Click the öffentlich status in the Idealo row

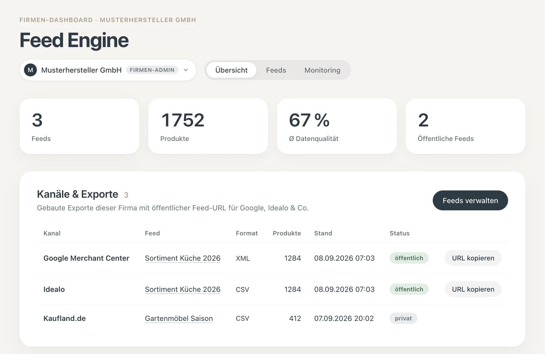(x=409, y=289)
